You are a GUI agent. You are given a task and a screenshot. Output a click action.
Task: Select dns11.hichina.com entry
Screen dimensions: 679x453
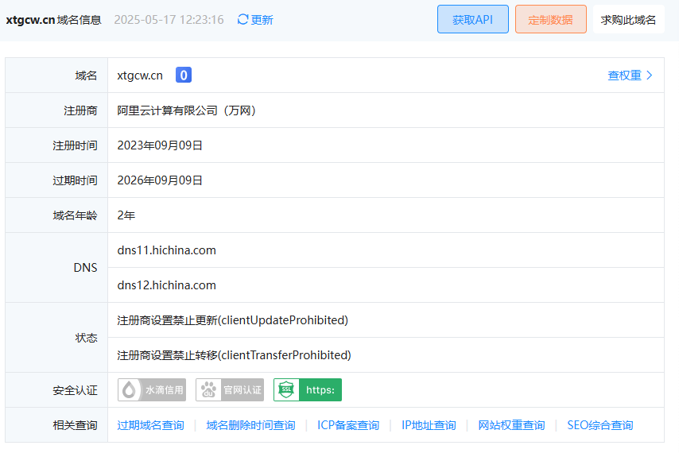(167, 250)
